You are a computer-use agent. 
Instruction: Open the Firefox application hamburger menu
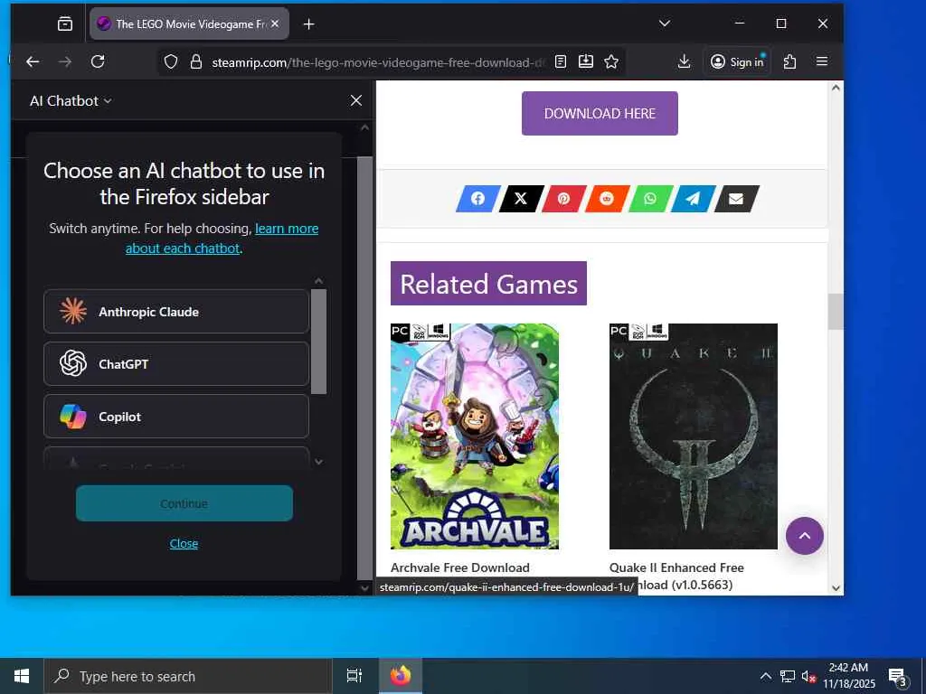821,61
